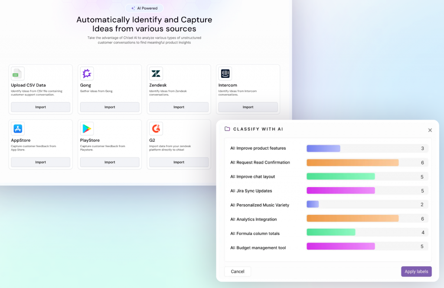Screen dimensions: 444x288
Task: Click 'Gather ideas from Gong.' description
Action: [97, 91]
